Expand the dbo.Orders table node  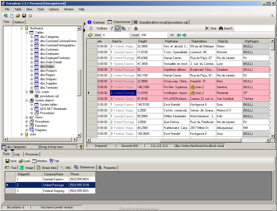point(32,66)
